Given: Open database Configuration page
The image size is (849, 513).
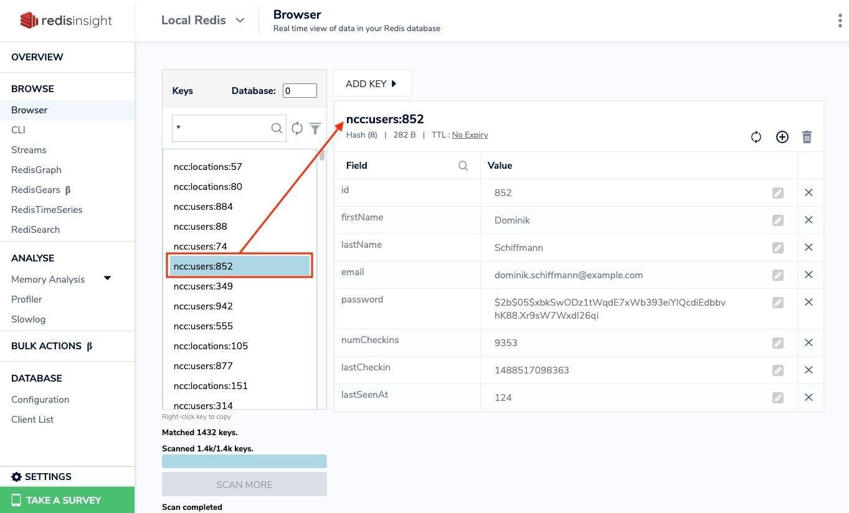Looking at the screenshot, I should coord(40,400).
